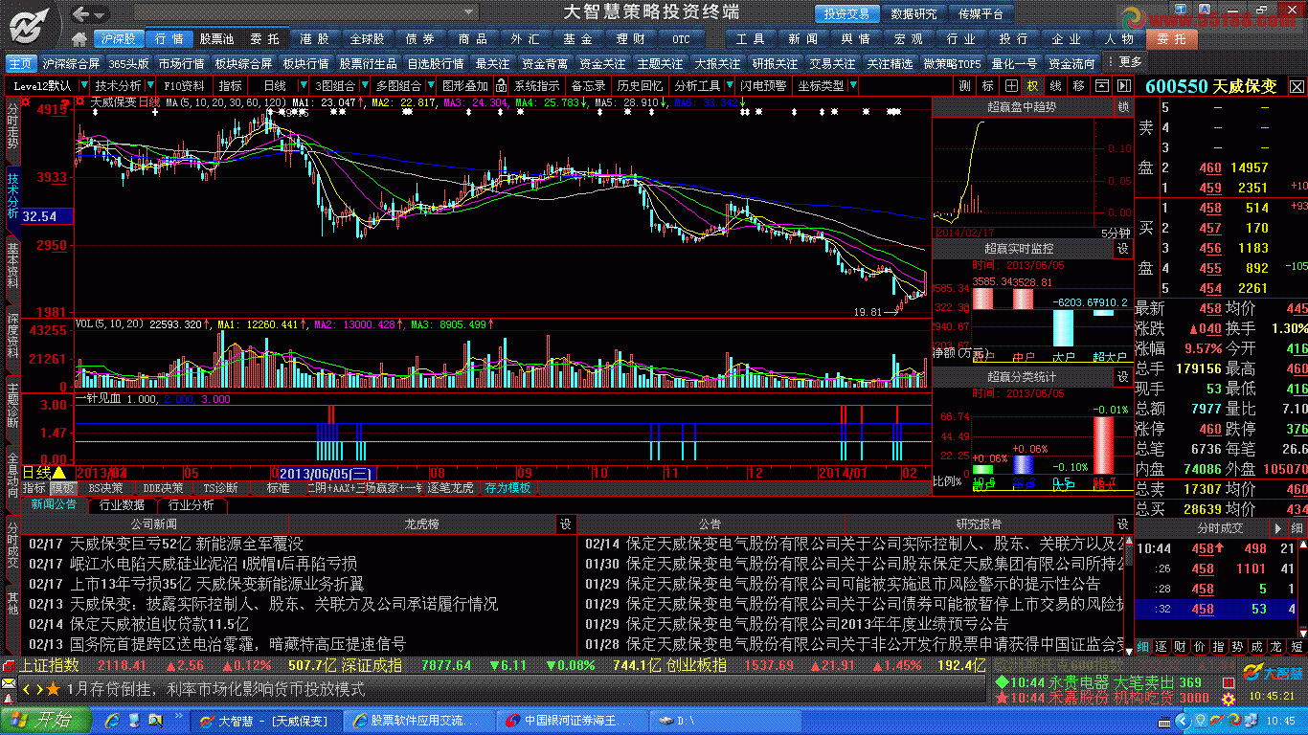Click the 线 draw line tool

point(1055,85)
